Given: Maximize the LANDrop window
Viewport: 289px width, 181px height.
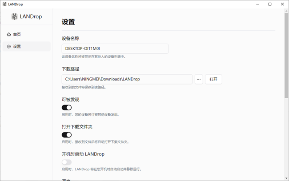Looking at the screenshot, I should (269, 4).
